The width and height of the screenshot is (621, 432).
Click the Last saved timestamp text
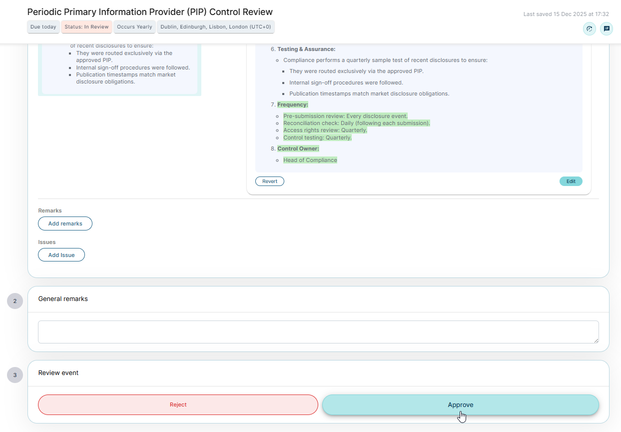pyautogui.click(x=566, y=14)
